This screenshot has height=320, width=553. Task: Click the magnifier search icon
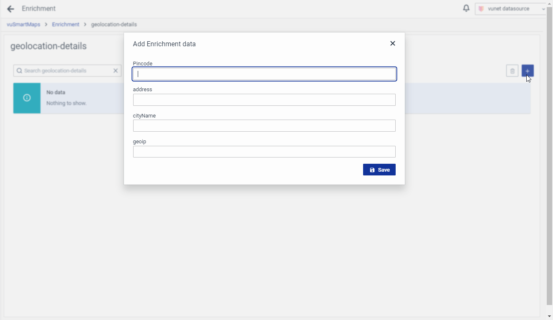(x=19, y=71)
